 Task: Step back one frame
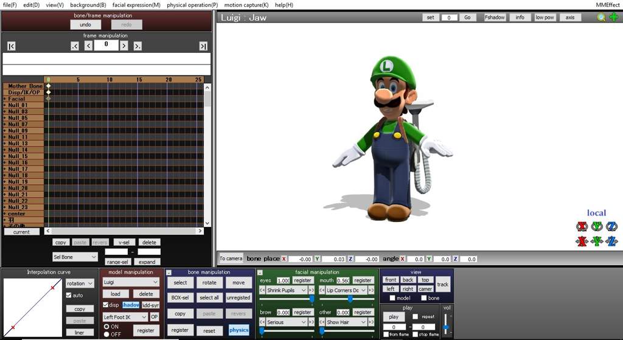click(89, 46)
